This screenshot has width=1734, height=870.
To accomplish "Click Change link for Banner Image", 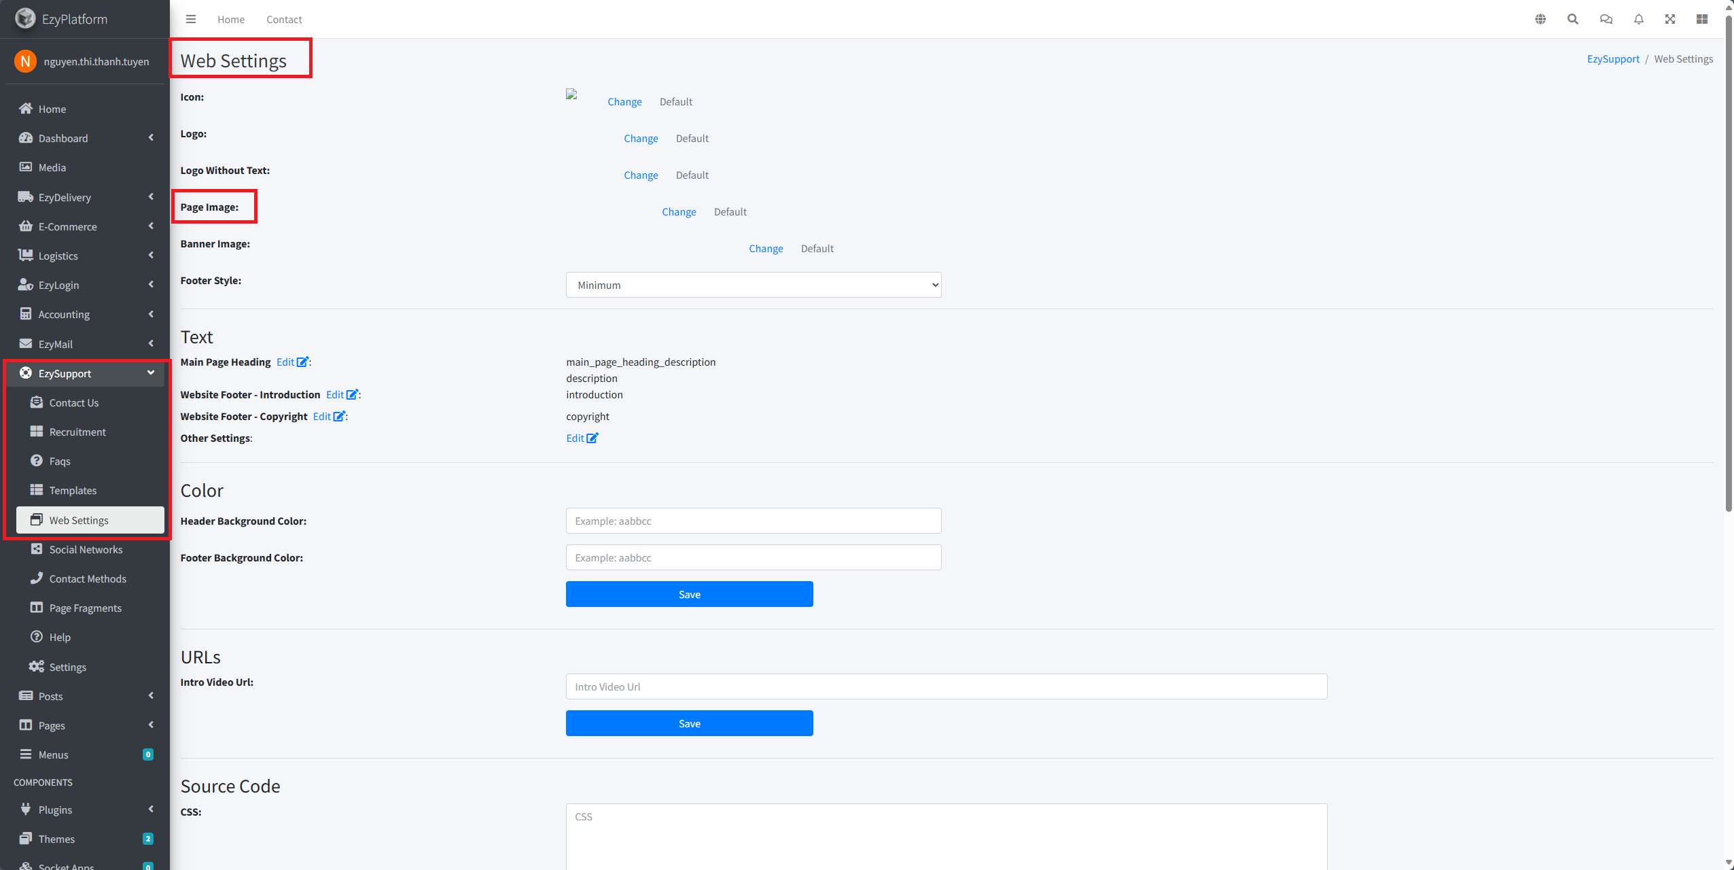I will (766, 249).
